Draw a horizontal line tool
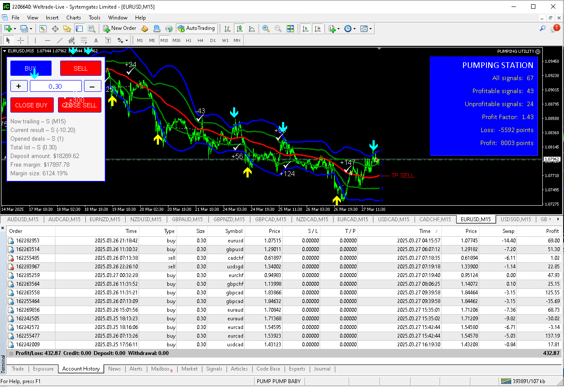 pyautogui.click(x=48, y=41)
